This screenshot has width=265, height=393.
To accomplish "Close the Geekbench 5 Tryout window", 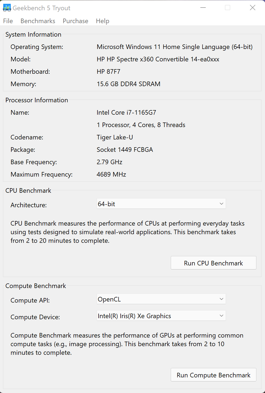I will click(x=252, y=8).
